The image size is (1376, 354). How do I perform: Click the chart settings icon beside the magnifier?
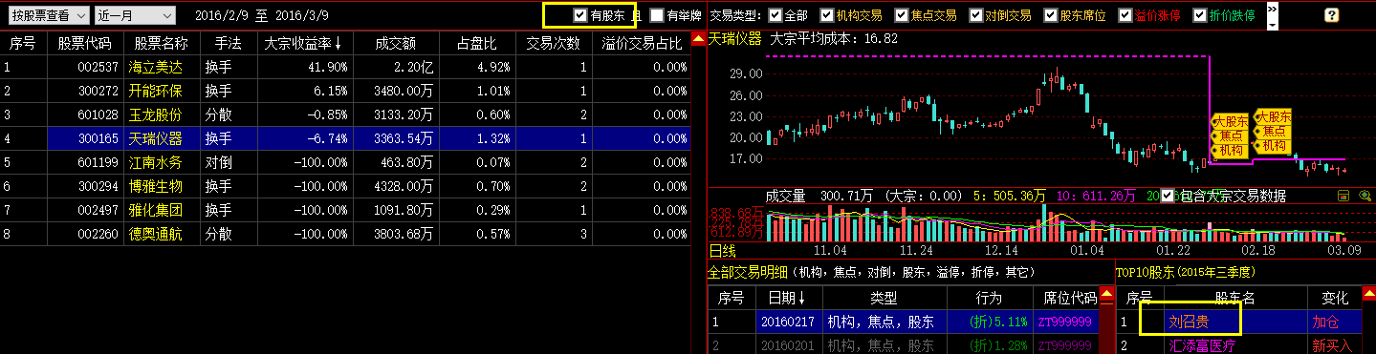(1343, 196)
